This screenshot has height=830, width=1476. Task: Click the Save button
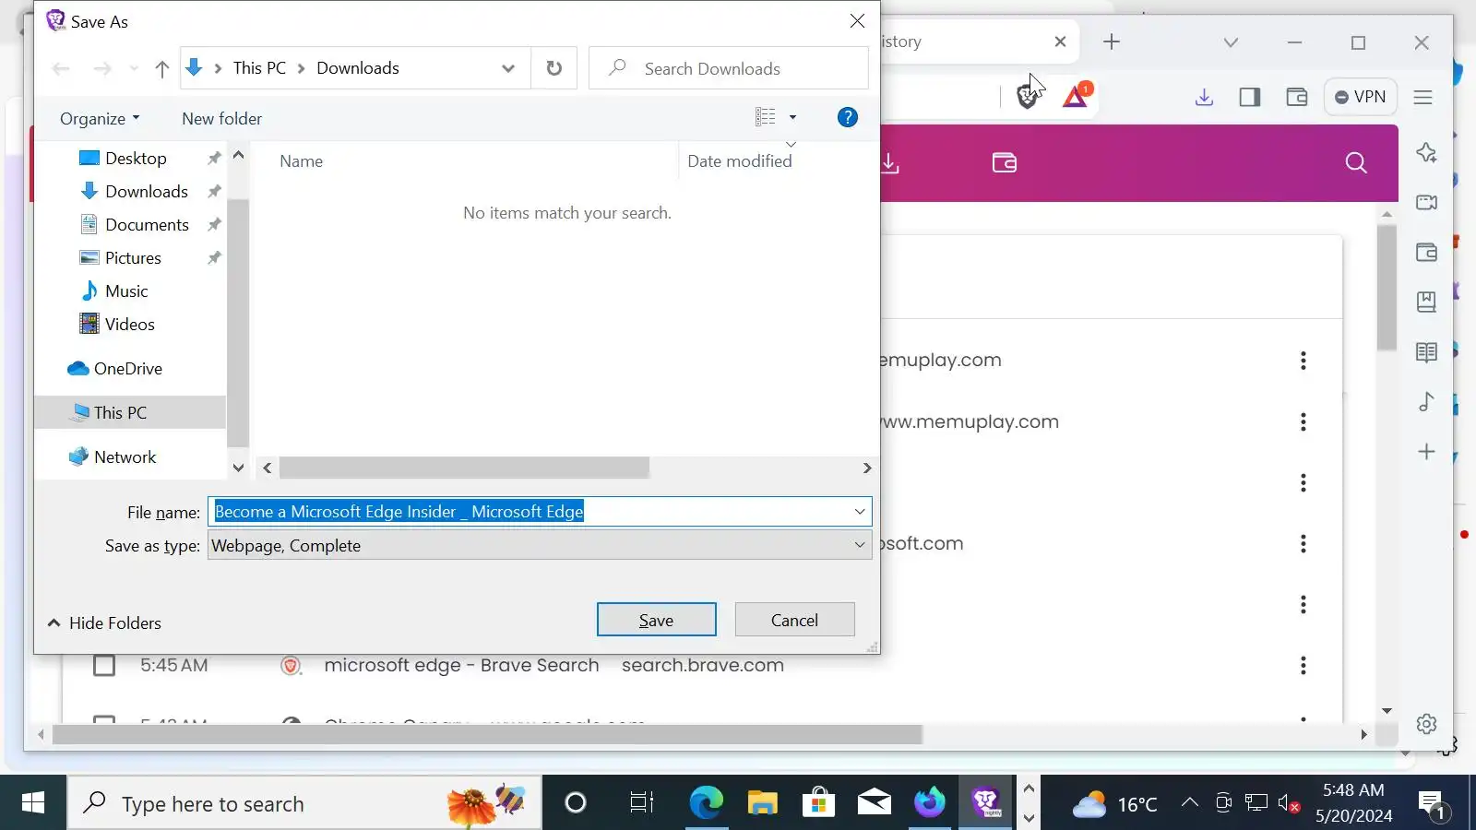(x=656, y=620)
